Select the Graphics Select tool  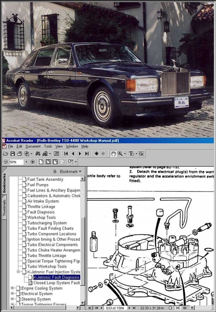pos(141,154)
